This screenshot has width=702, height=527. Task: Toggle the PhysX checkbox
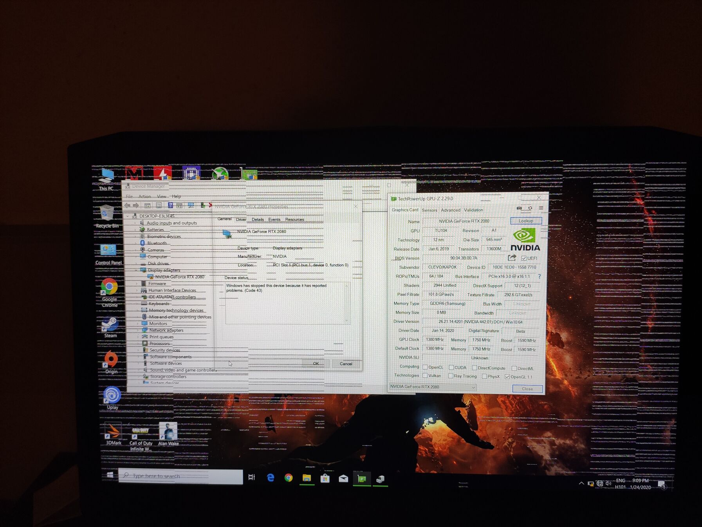(484, 377)
